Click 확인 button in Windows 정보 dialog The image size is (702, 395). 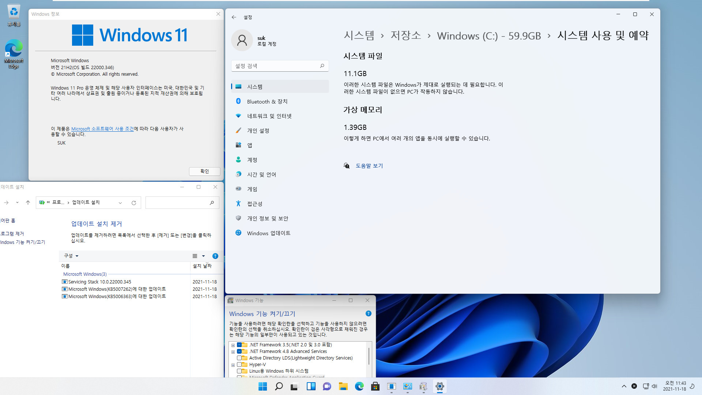(x=205, y=171)
